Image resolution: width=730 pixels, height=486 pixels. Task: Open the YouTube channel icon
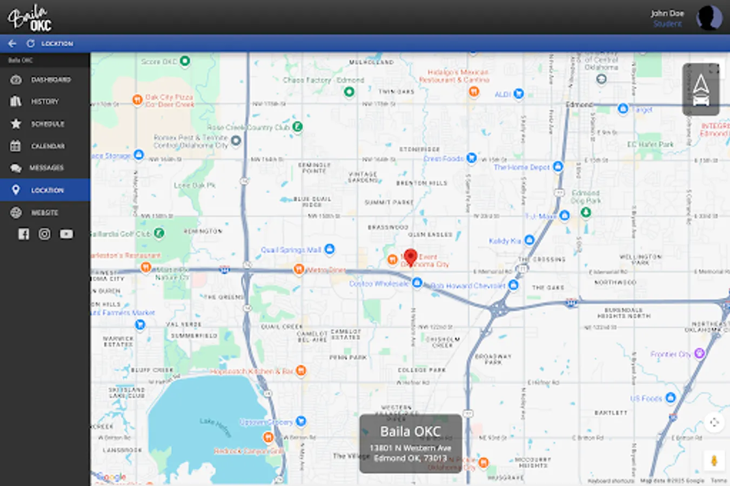coord(66,233)
